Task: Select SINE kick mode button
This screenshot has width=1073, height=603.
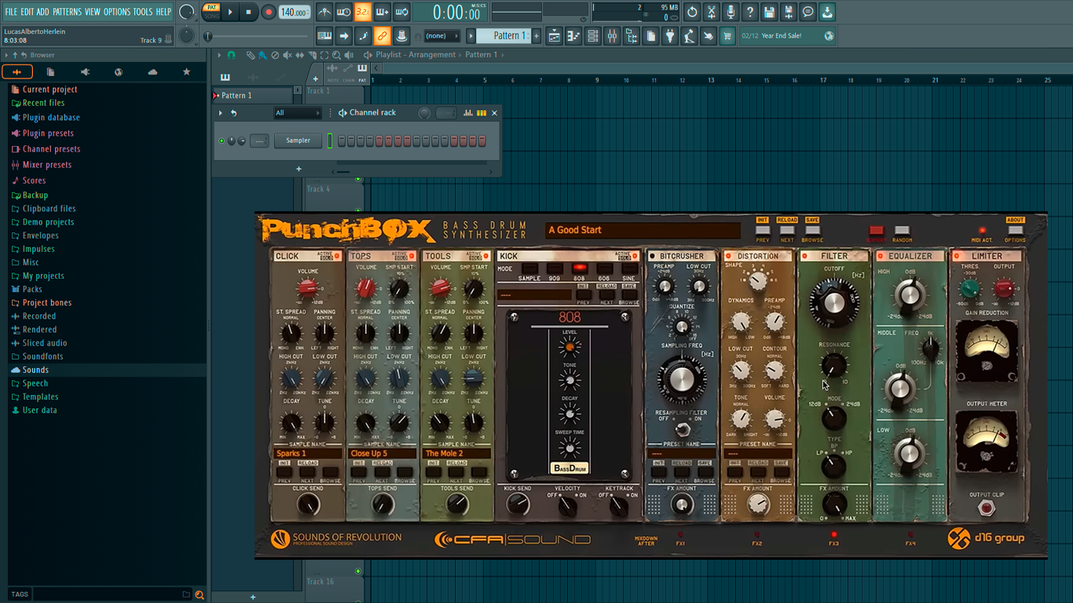Action: point(629,269)
